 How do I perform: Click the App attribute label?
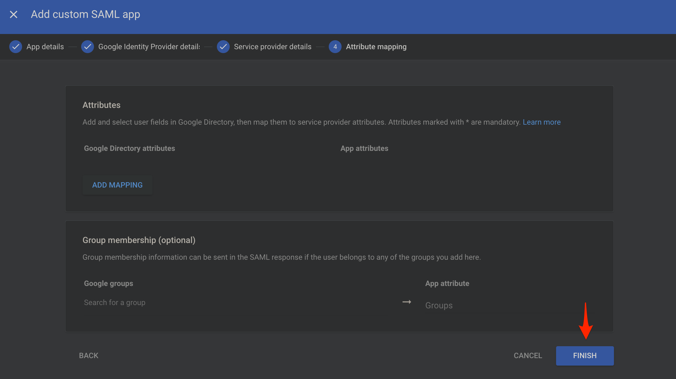[x=447, y=283]
